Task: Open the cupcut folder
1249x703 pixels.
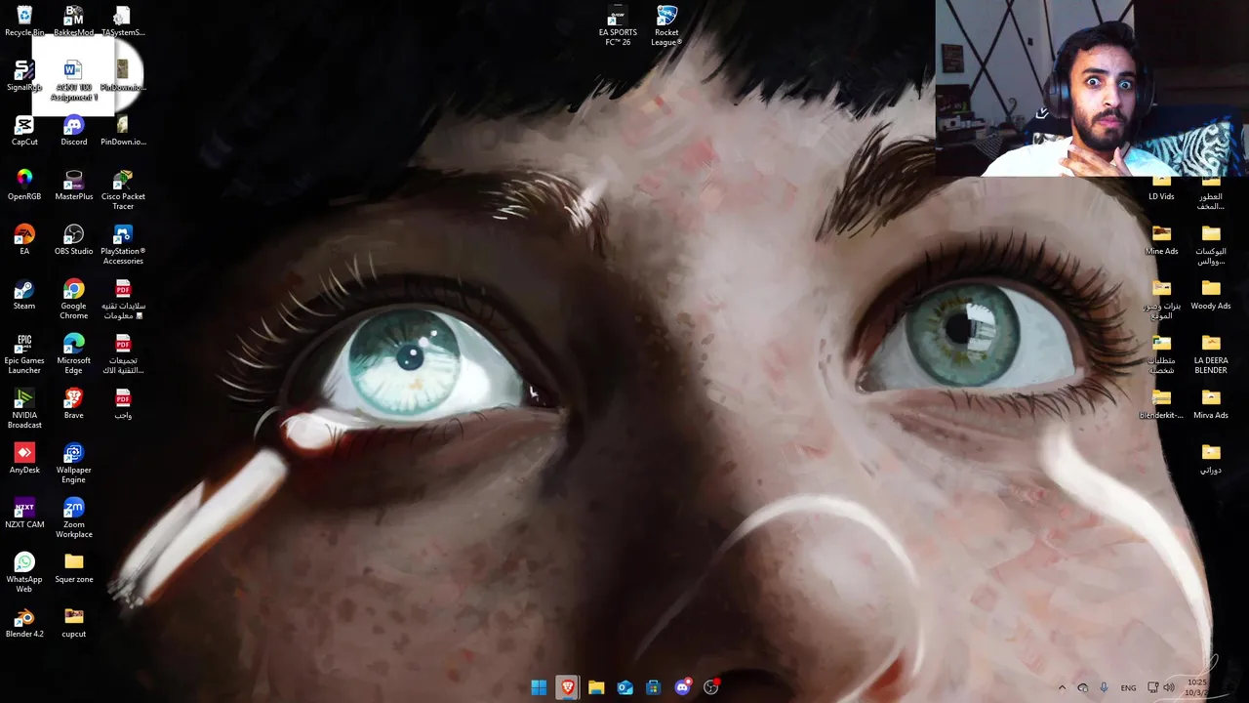Action: 73,622
